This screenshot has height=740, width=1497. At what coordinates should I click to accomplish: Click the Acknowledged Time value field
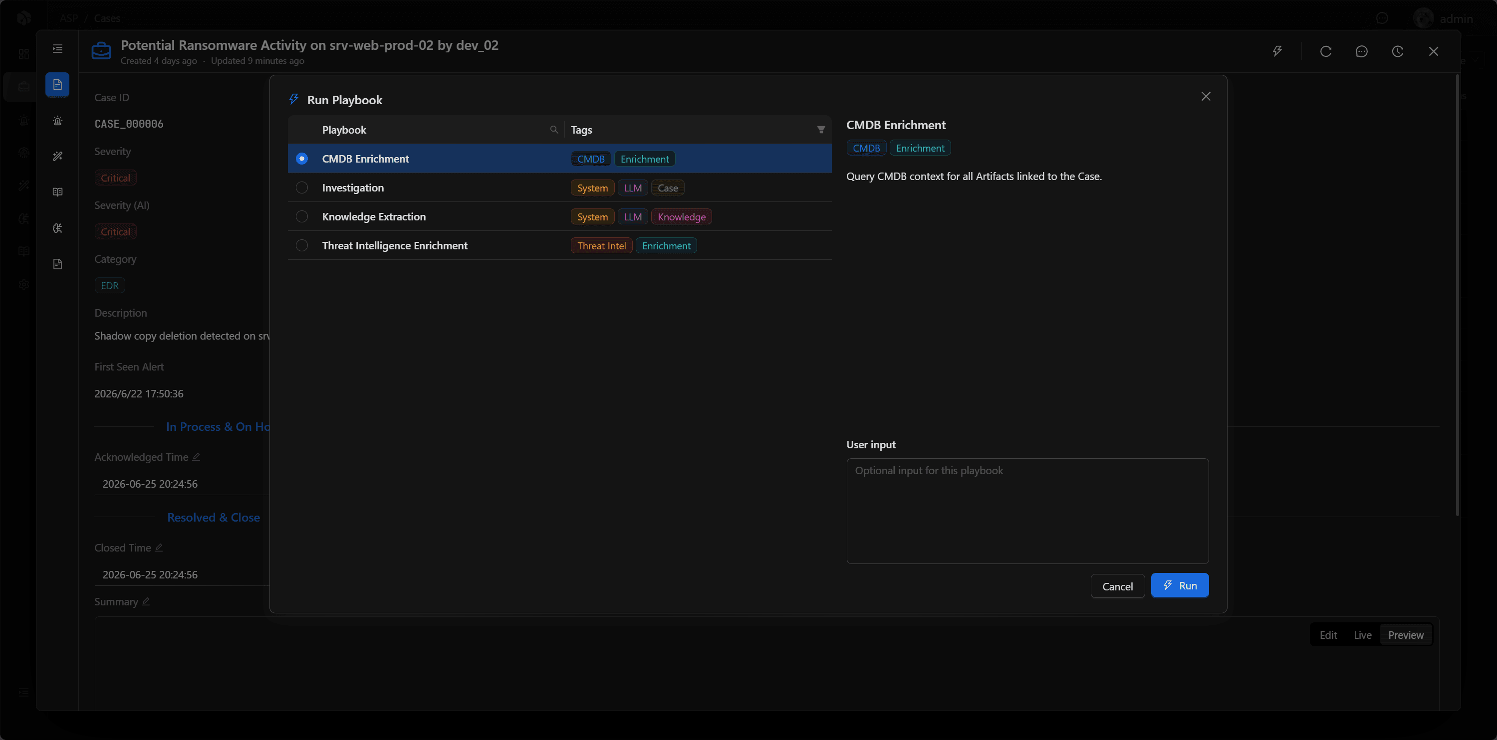coord(182,484)
